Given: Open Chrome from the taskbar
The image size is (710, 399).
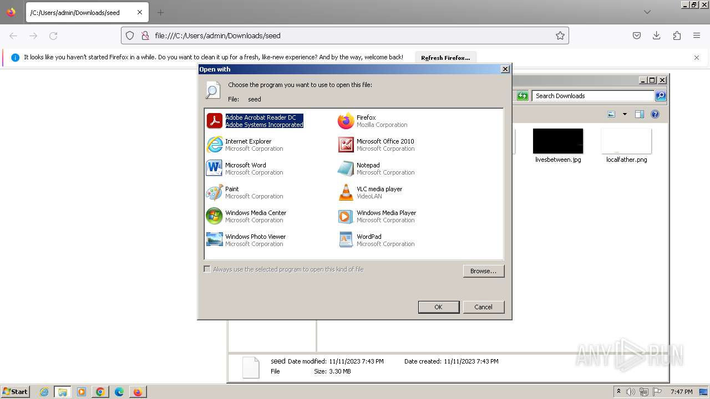Looking at the screenshot, I should click(x=100, y=392).
